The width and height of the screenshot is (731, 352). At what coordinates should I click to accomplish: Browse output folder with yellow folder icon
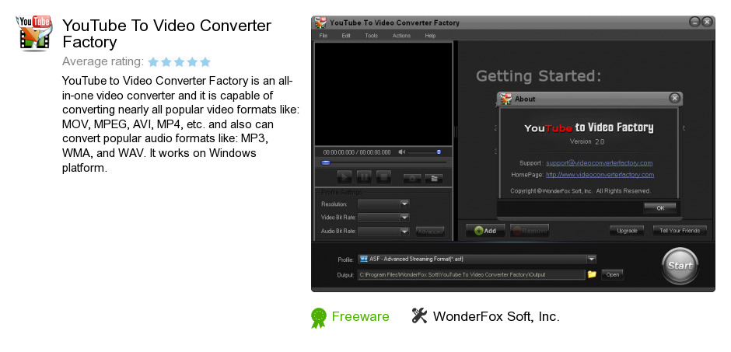tap(592, 274)
